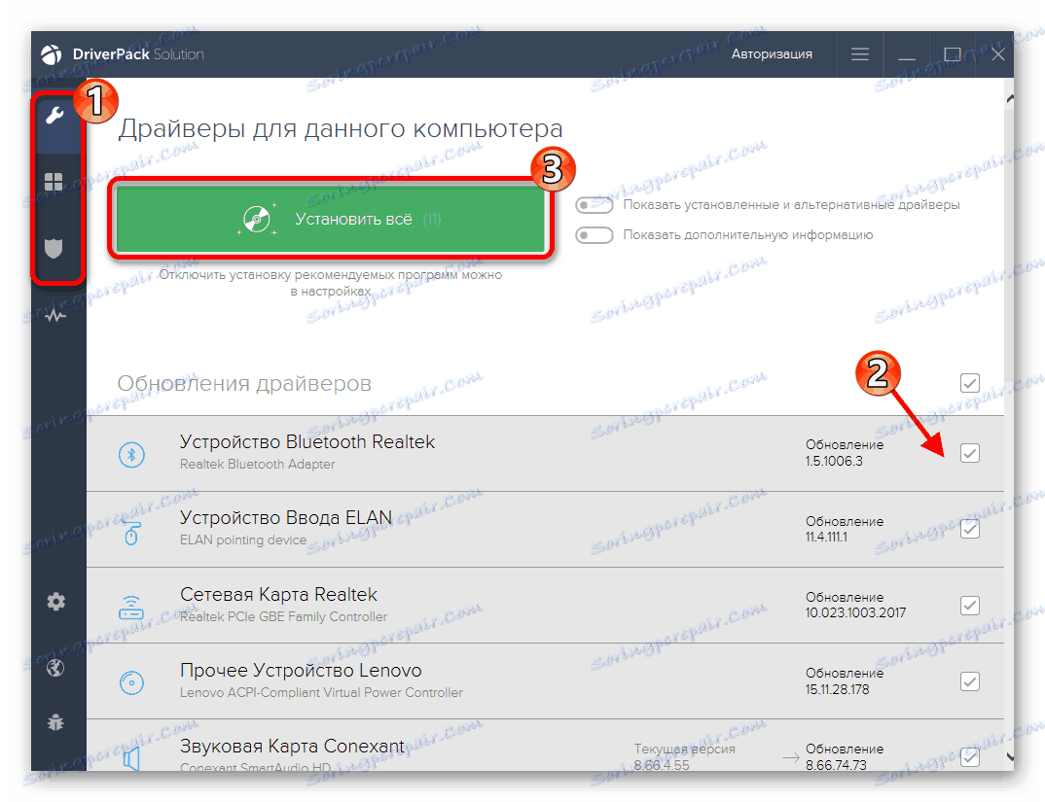This screenshot has height=802, width=1045.
Task: Click the Realtek Bluetooth Adapter subtitle
Action: point(257,465)
